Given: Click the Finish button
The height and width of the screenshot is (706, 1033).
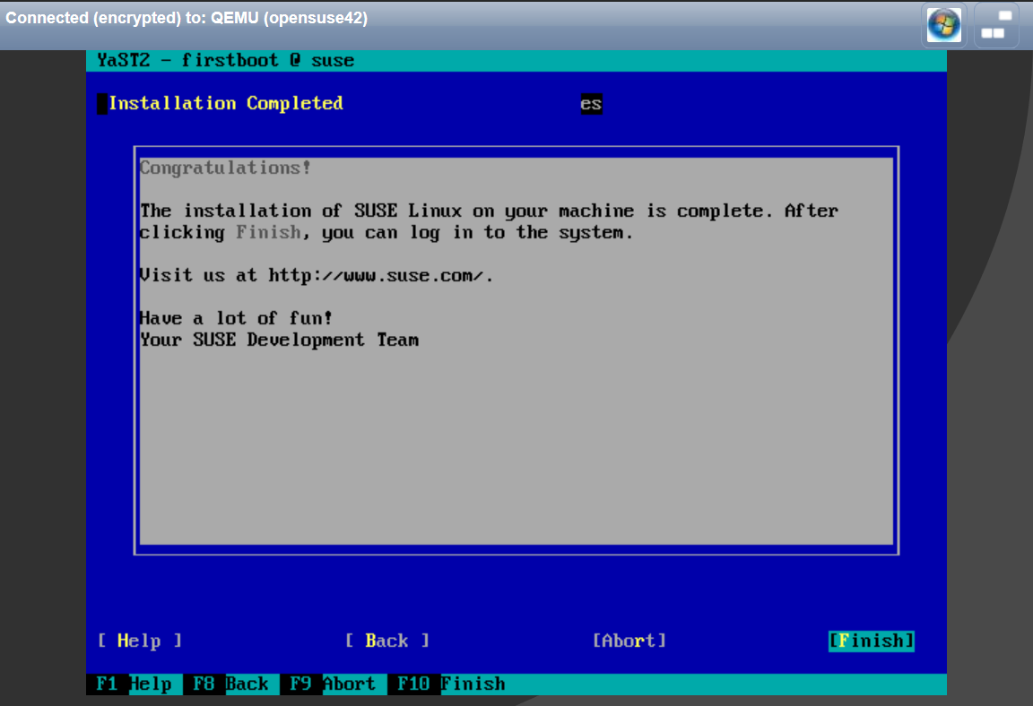Looking at the screenshot, I should click(871, 641).
